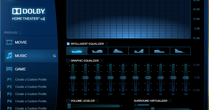209x110 pixels.
Task: Check the Speakers option under Surround Virtualizer
Action: point(135,105)
